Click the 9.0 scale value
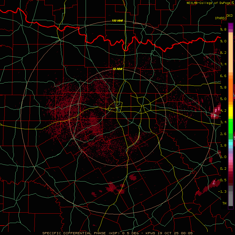This screenshot has height=235, width=235. tap(223, 41)
